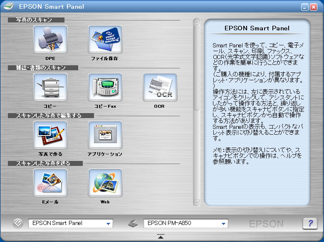Click the Web upload globe icon
Image resolution: width=324 pixels, height=242 pixels.
105,183
